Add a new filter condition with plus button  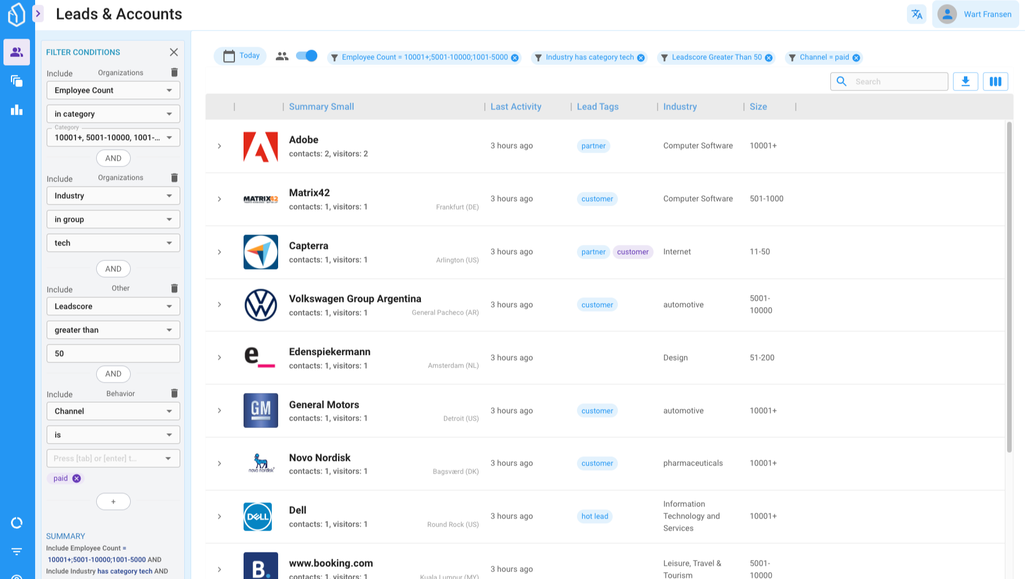113,502
